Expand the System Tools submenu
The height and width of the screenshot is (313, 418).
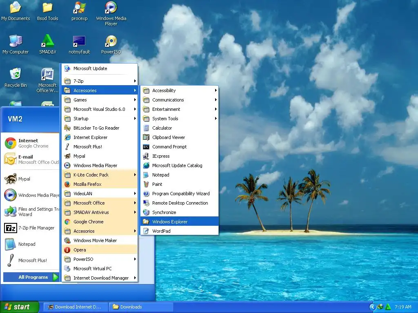click(x=180, y=119)
